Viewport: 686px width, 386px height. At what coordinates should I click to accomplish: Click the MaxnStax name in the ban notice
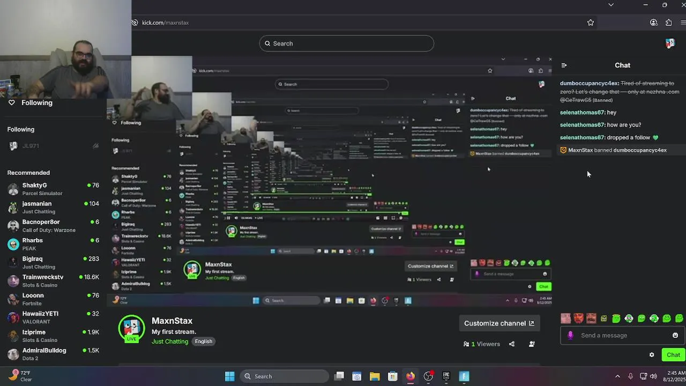580,150
